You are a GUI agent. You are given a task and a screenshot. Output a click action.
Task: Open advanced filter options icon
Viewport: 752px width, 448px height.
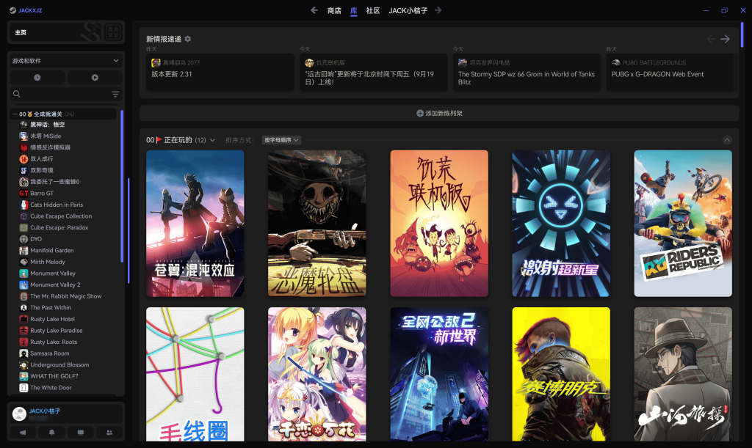[x=115, y=95]
